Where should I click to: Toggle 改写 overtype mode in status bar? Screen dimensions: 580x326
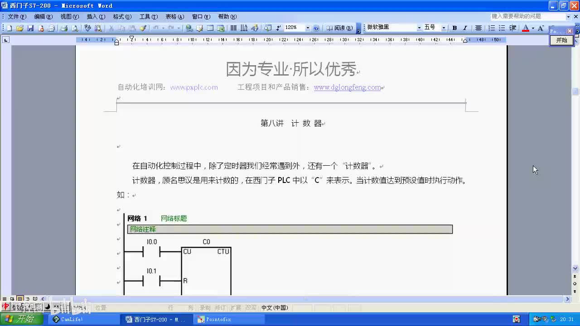point(251,308)
